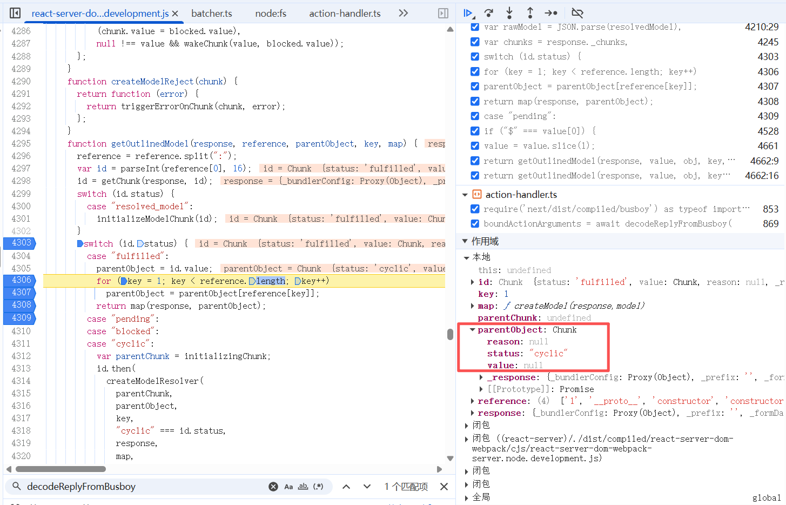
Task: Toggle the file navigator sidebar
Action: click(x=15, y=13)
